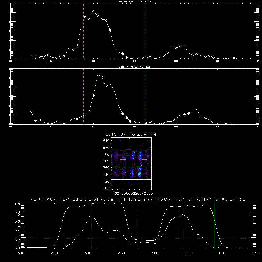The height and width of the screenshot is (262, 262).
Task: Click x-axis label 830 under the dawn plot
Action: [x=93, y=61]
